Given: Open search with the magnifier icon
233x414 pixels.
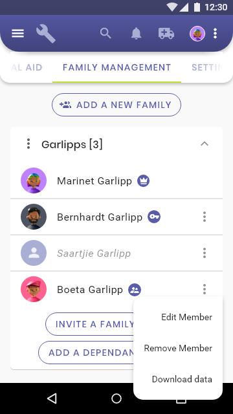Looking at the screenshot, I should tap(105, 34).
